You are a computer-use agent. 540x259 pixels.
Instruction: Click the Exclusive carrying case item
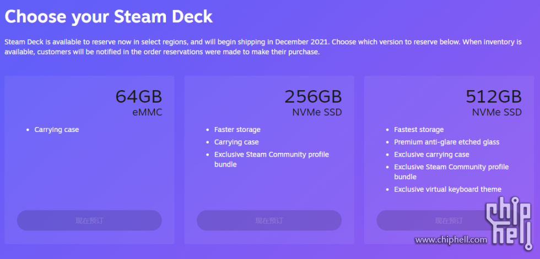point(431,155)
